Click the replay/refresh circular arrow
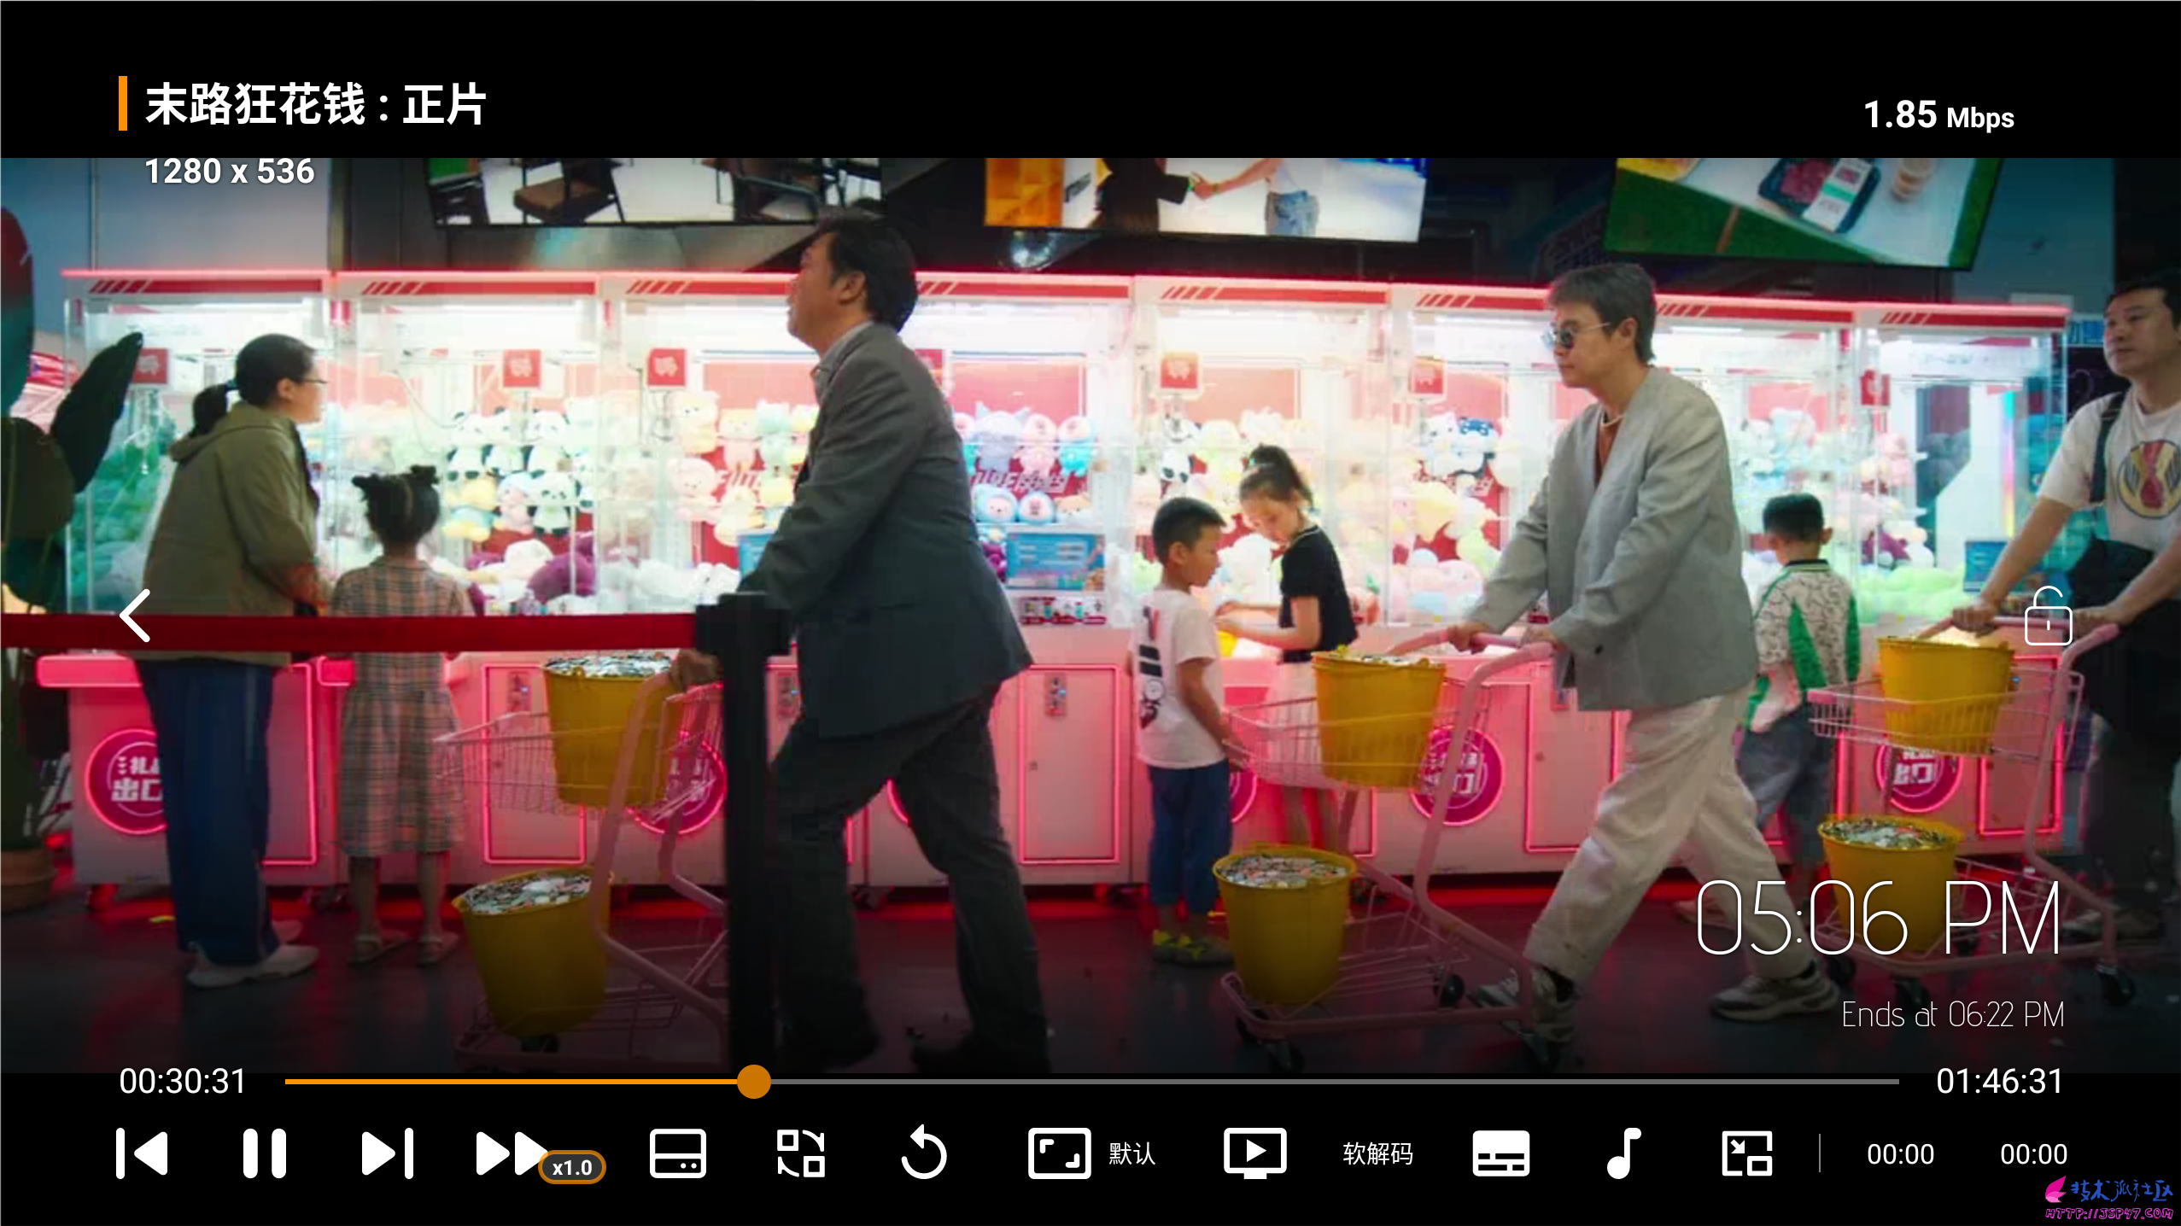 pyautogui.click(x=923, y=1153)
